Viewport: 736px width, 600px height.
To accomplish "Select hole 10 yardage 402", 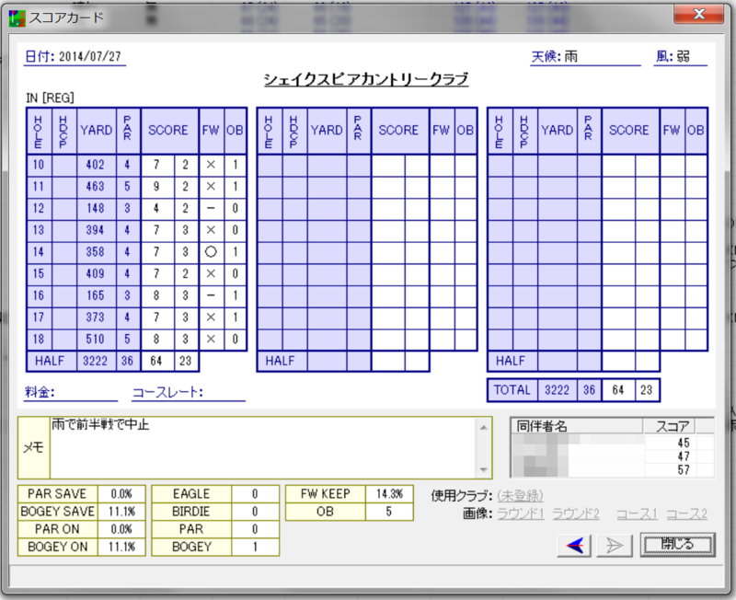I will pos(97,166).
